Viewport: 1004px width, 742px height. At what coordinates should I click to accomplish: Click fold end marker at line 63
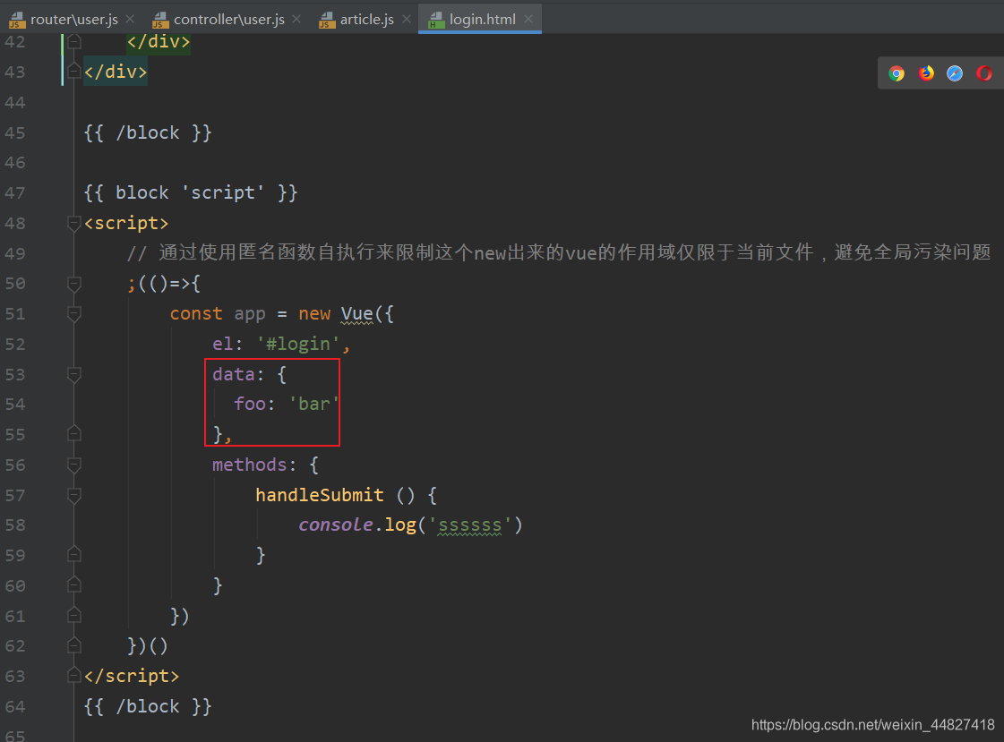coord(74,675)
